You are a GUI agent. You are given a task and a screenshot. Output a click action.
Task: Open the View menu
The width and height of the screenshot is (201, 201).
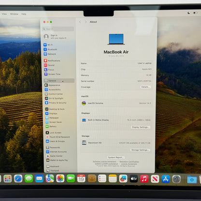pyautogui.click(x=4, y=14)
